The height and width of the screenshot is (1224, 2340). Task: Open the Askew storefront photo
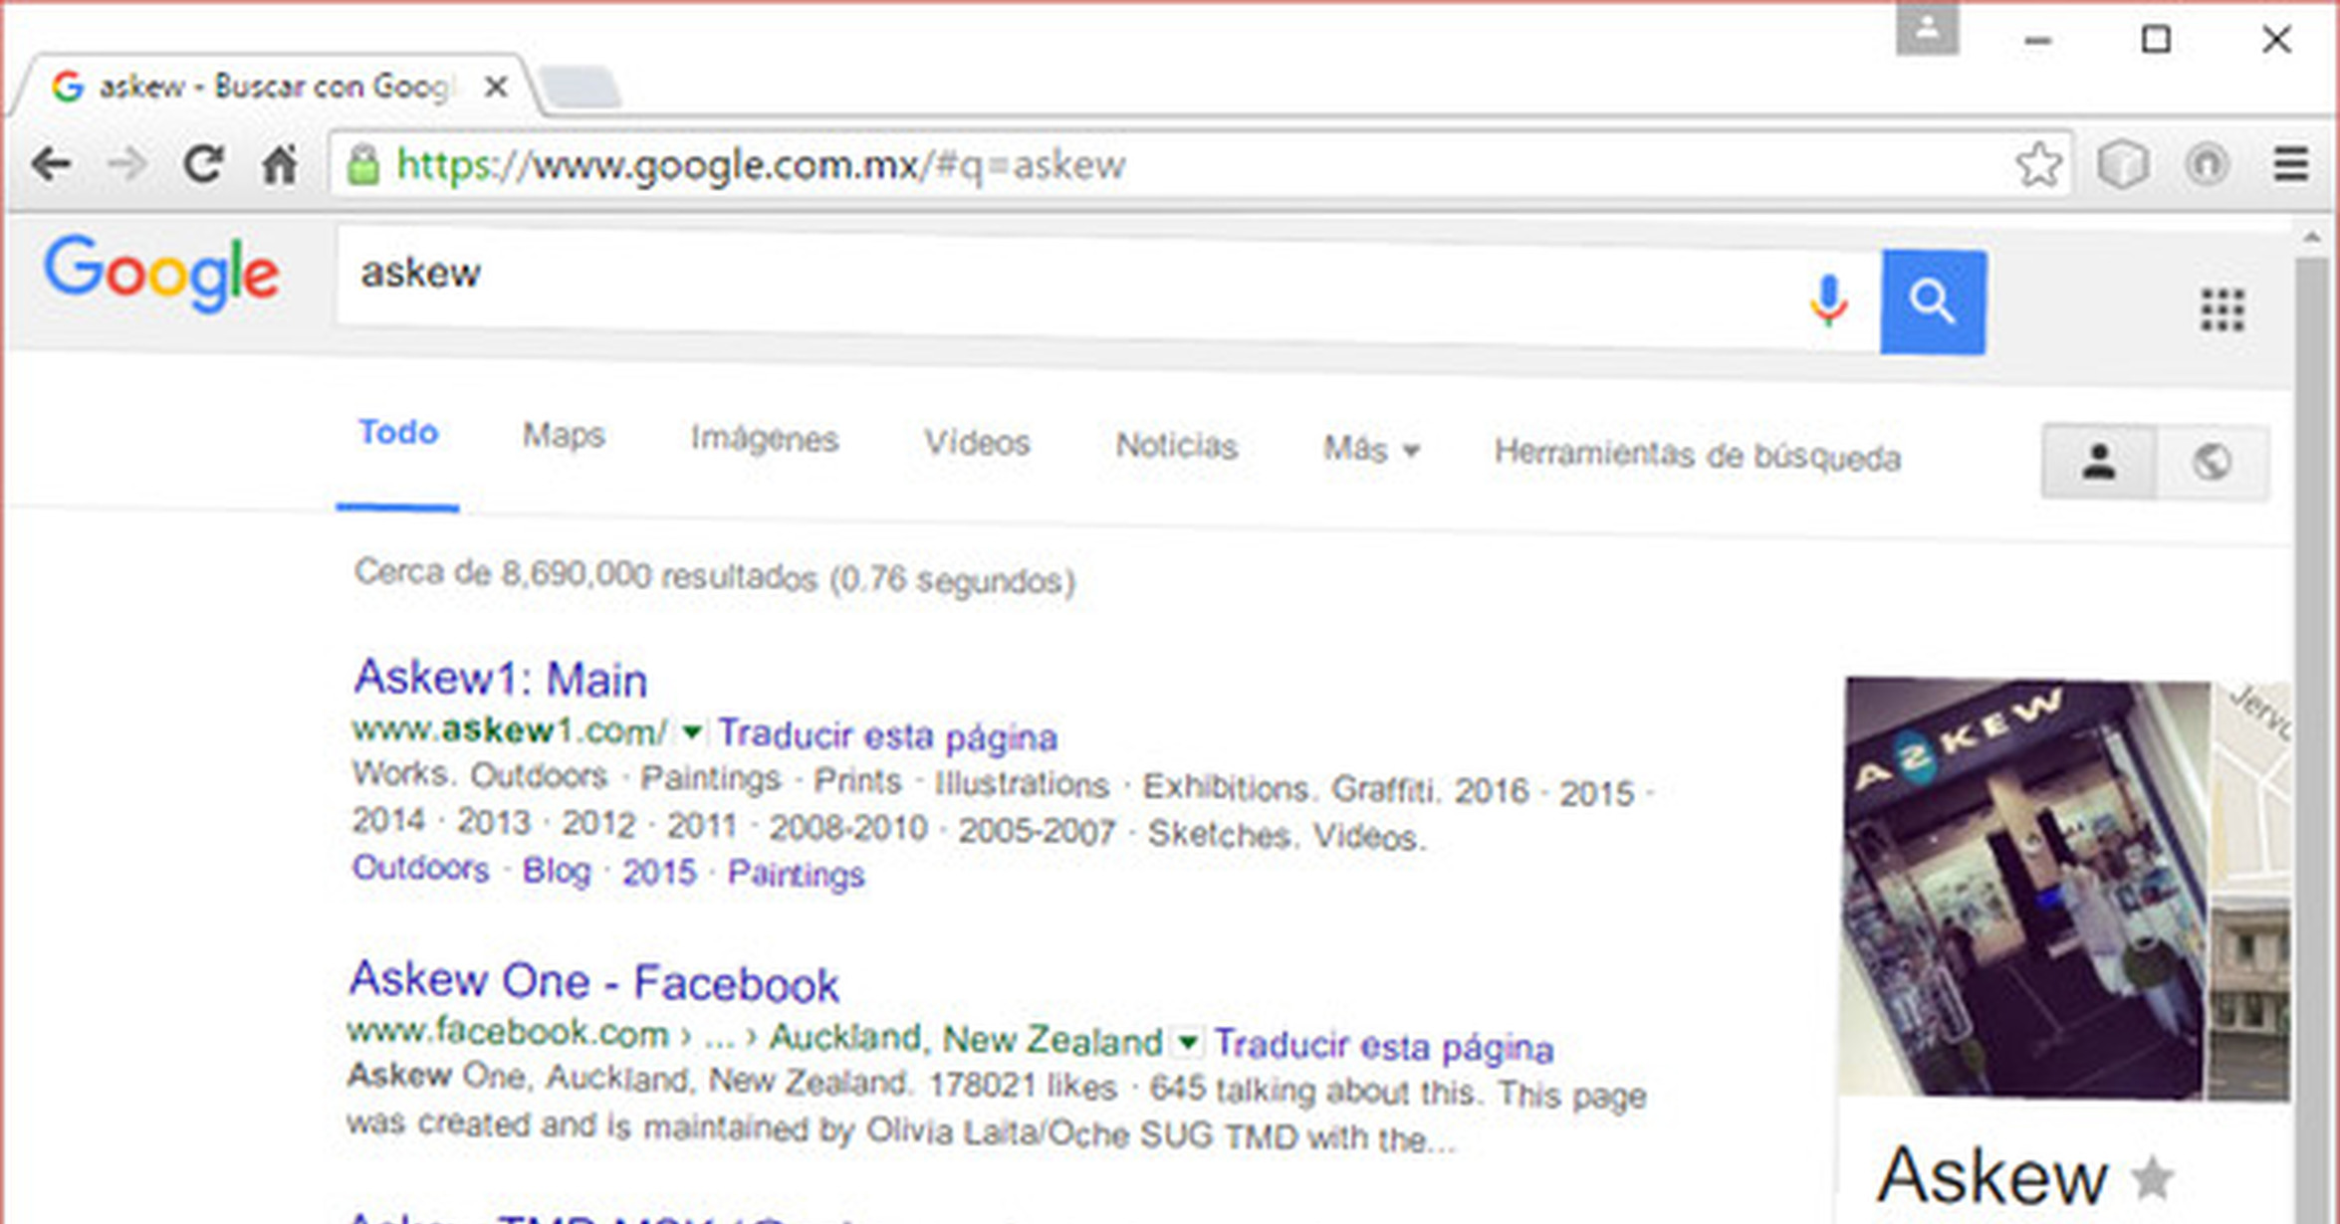pos(2021,888)
